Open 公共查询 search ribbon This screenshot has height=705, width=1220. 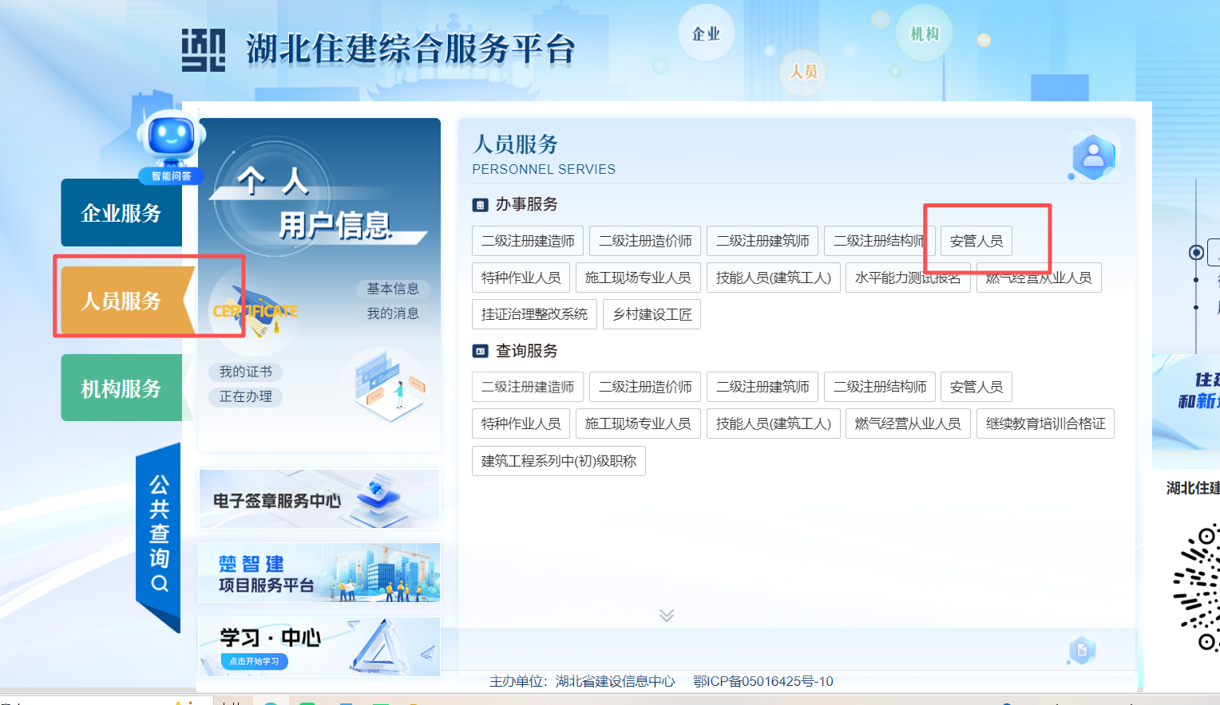tap(159, 534)
